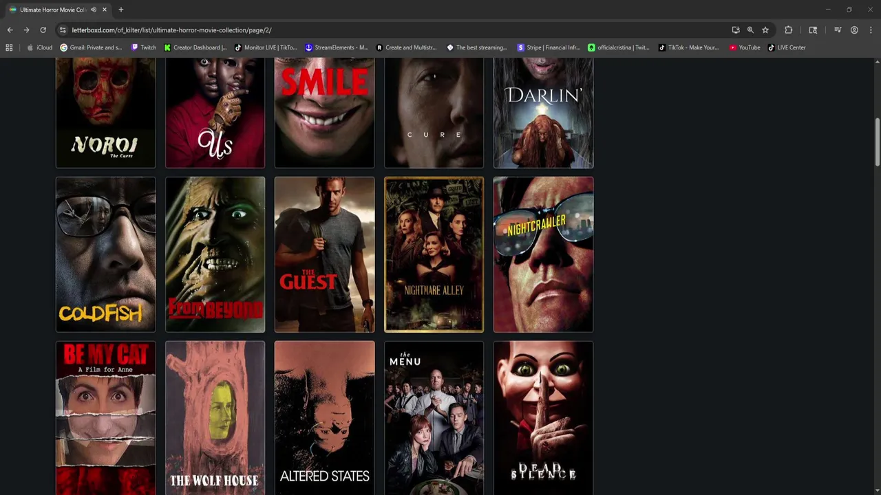Open the Nightcrawler movie poster
This screenshot has width=881, height=495.
pos(543,254)
